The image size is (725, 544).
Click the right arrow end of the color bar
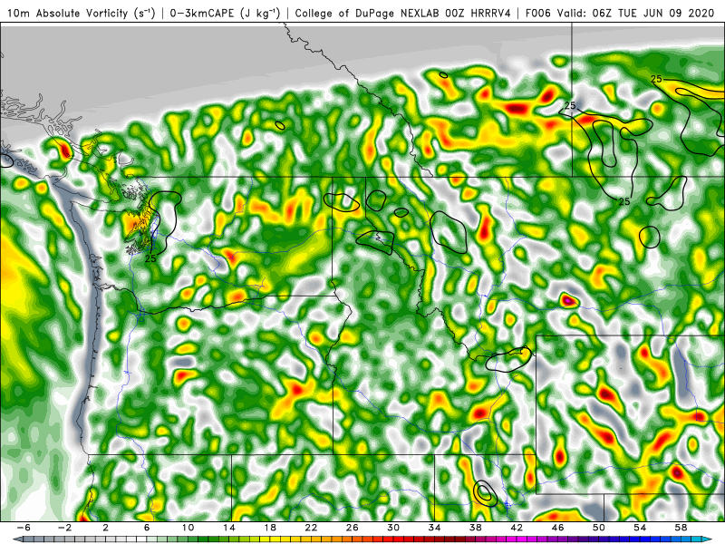708,539
